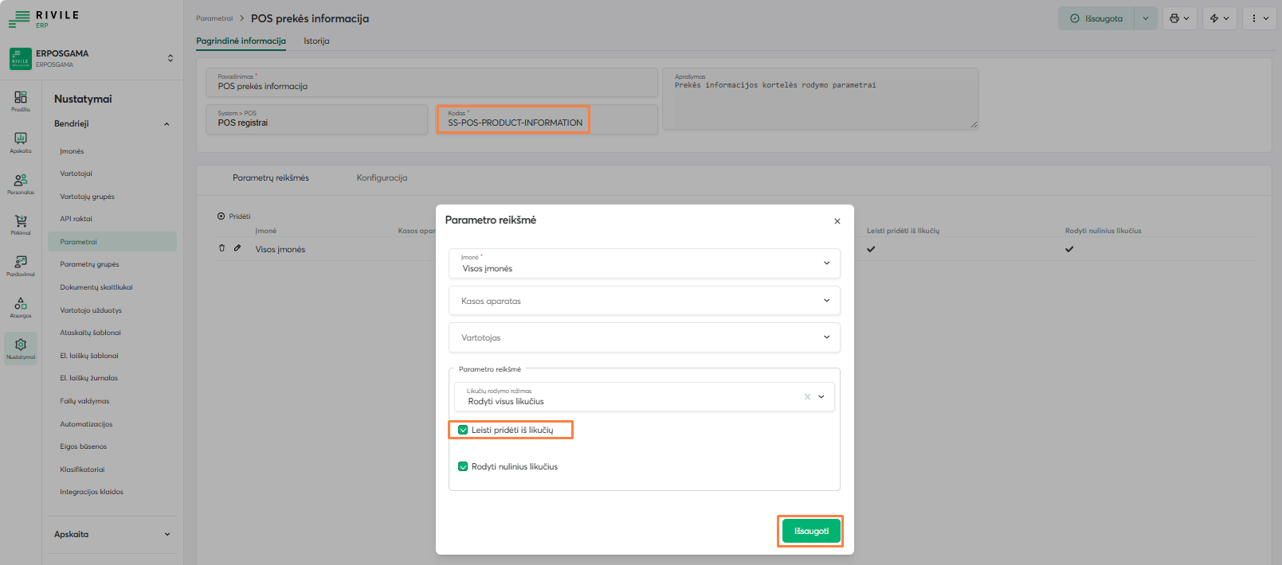Open Likučių rodymo režimas dropdown
Viewport: 1282px width, 565px height.
pos(821,396)
